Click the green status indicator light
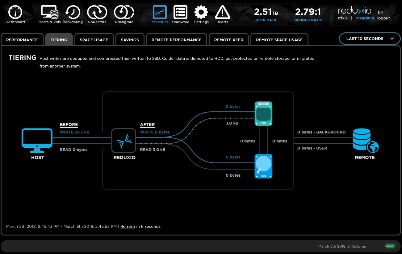Viewport: 402px width, 254px height. click(x=390, y=246)
